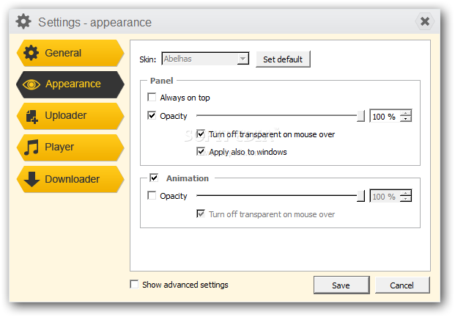Decrease Panel opacity with down spinner arrow
Viewport: 455px width, 317px height.
[x=406, y=119]
